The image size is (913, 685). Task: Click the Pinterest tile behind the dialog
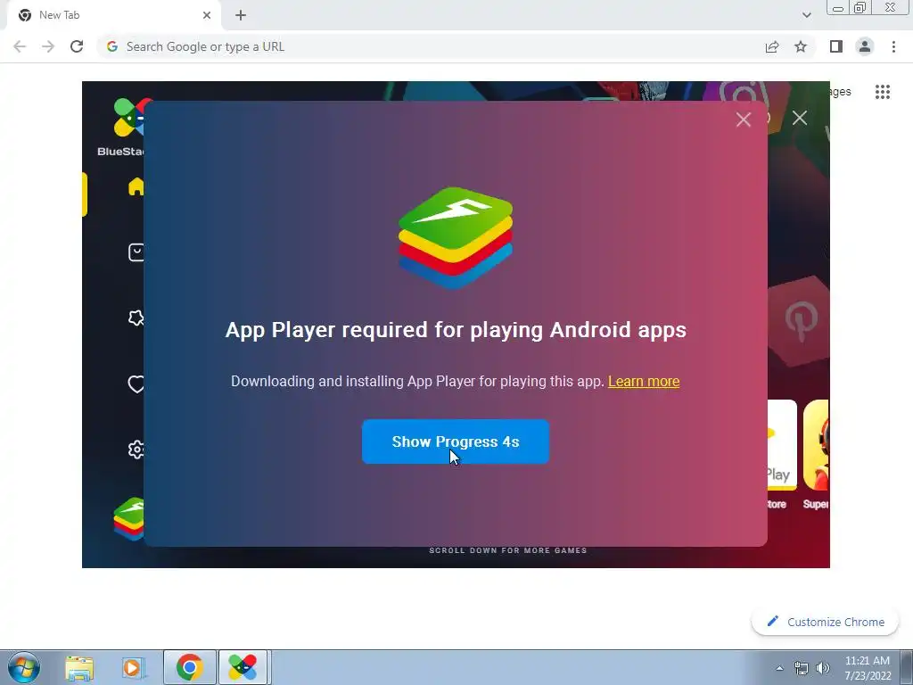[800, 320]
